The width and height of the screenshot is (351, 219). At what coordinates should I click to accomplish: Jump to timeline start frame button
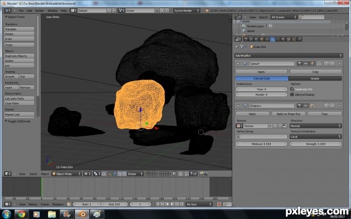tap(157, 204)
